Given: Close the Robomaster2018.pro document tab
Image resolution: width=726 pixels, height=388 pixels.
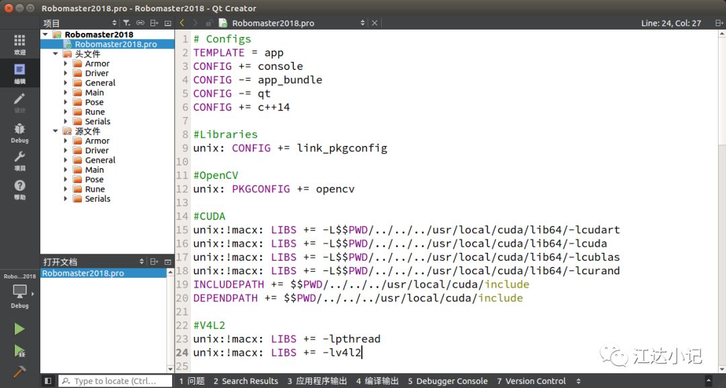Looking at the screenshot, I should tap(374, 23).
